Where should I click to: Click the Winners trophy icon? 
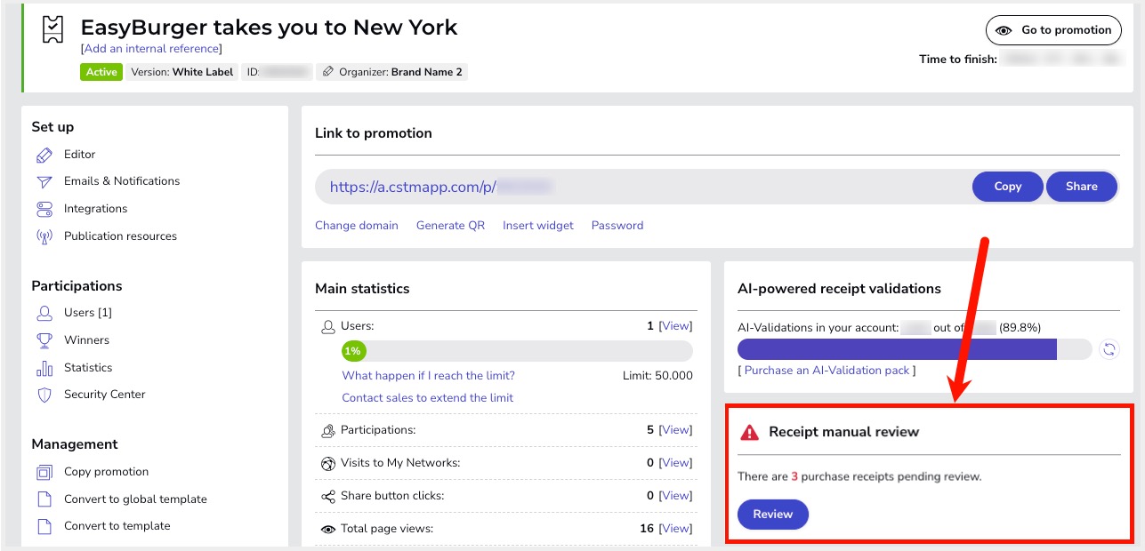(x=44, y=340)
